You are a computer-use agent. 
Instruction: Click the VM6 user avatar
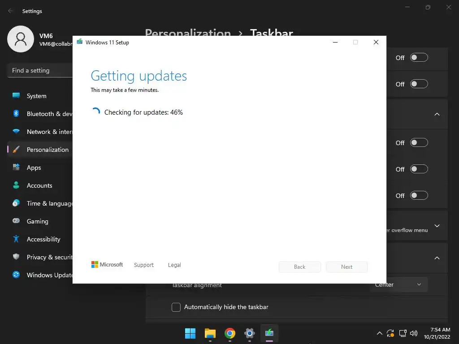(x=21, y=39)
